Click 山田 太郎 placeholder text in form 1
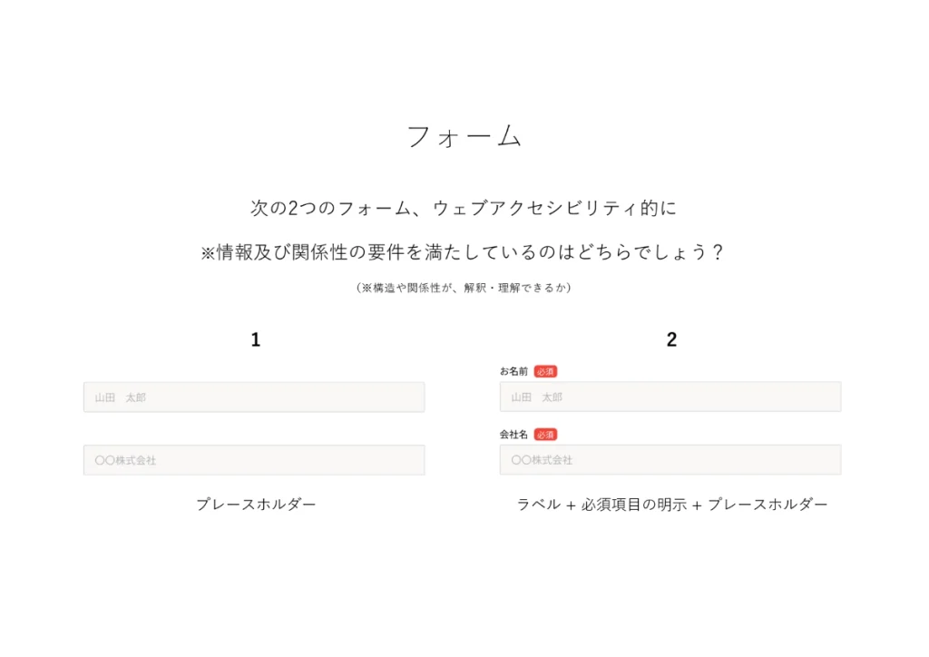Viewport: 929px width, 657px height. click(x=121, y=397)
